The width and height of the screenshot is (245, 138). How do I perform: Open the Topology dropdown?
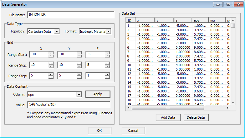tap(56, 32)
